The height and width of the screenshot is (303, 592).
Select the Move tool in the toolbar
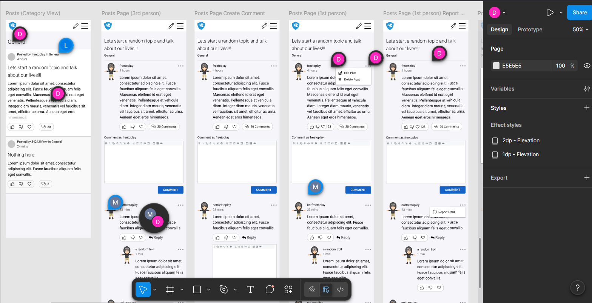[143, 289]
